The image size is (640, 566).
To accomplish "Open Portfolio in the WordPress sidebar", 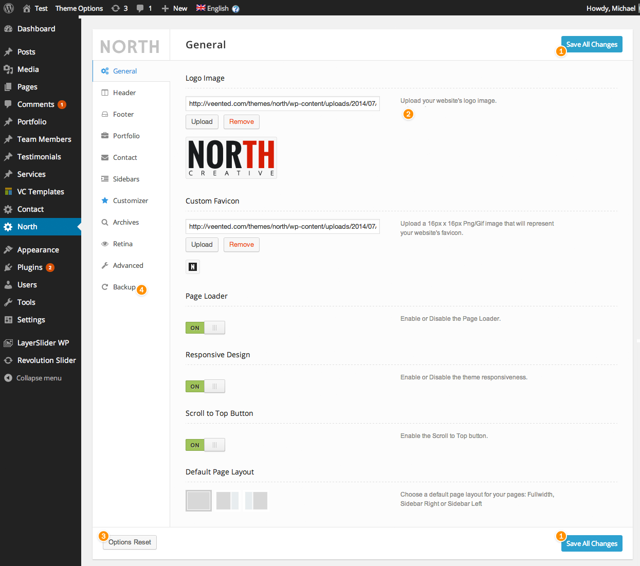I will coord(41,122).
